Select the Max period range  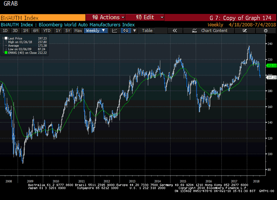(x=78, y=31)
